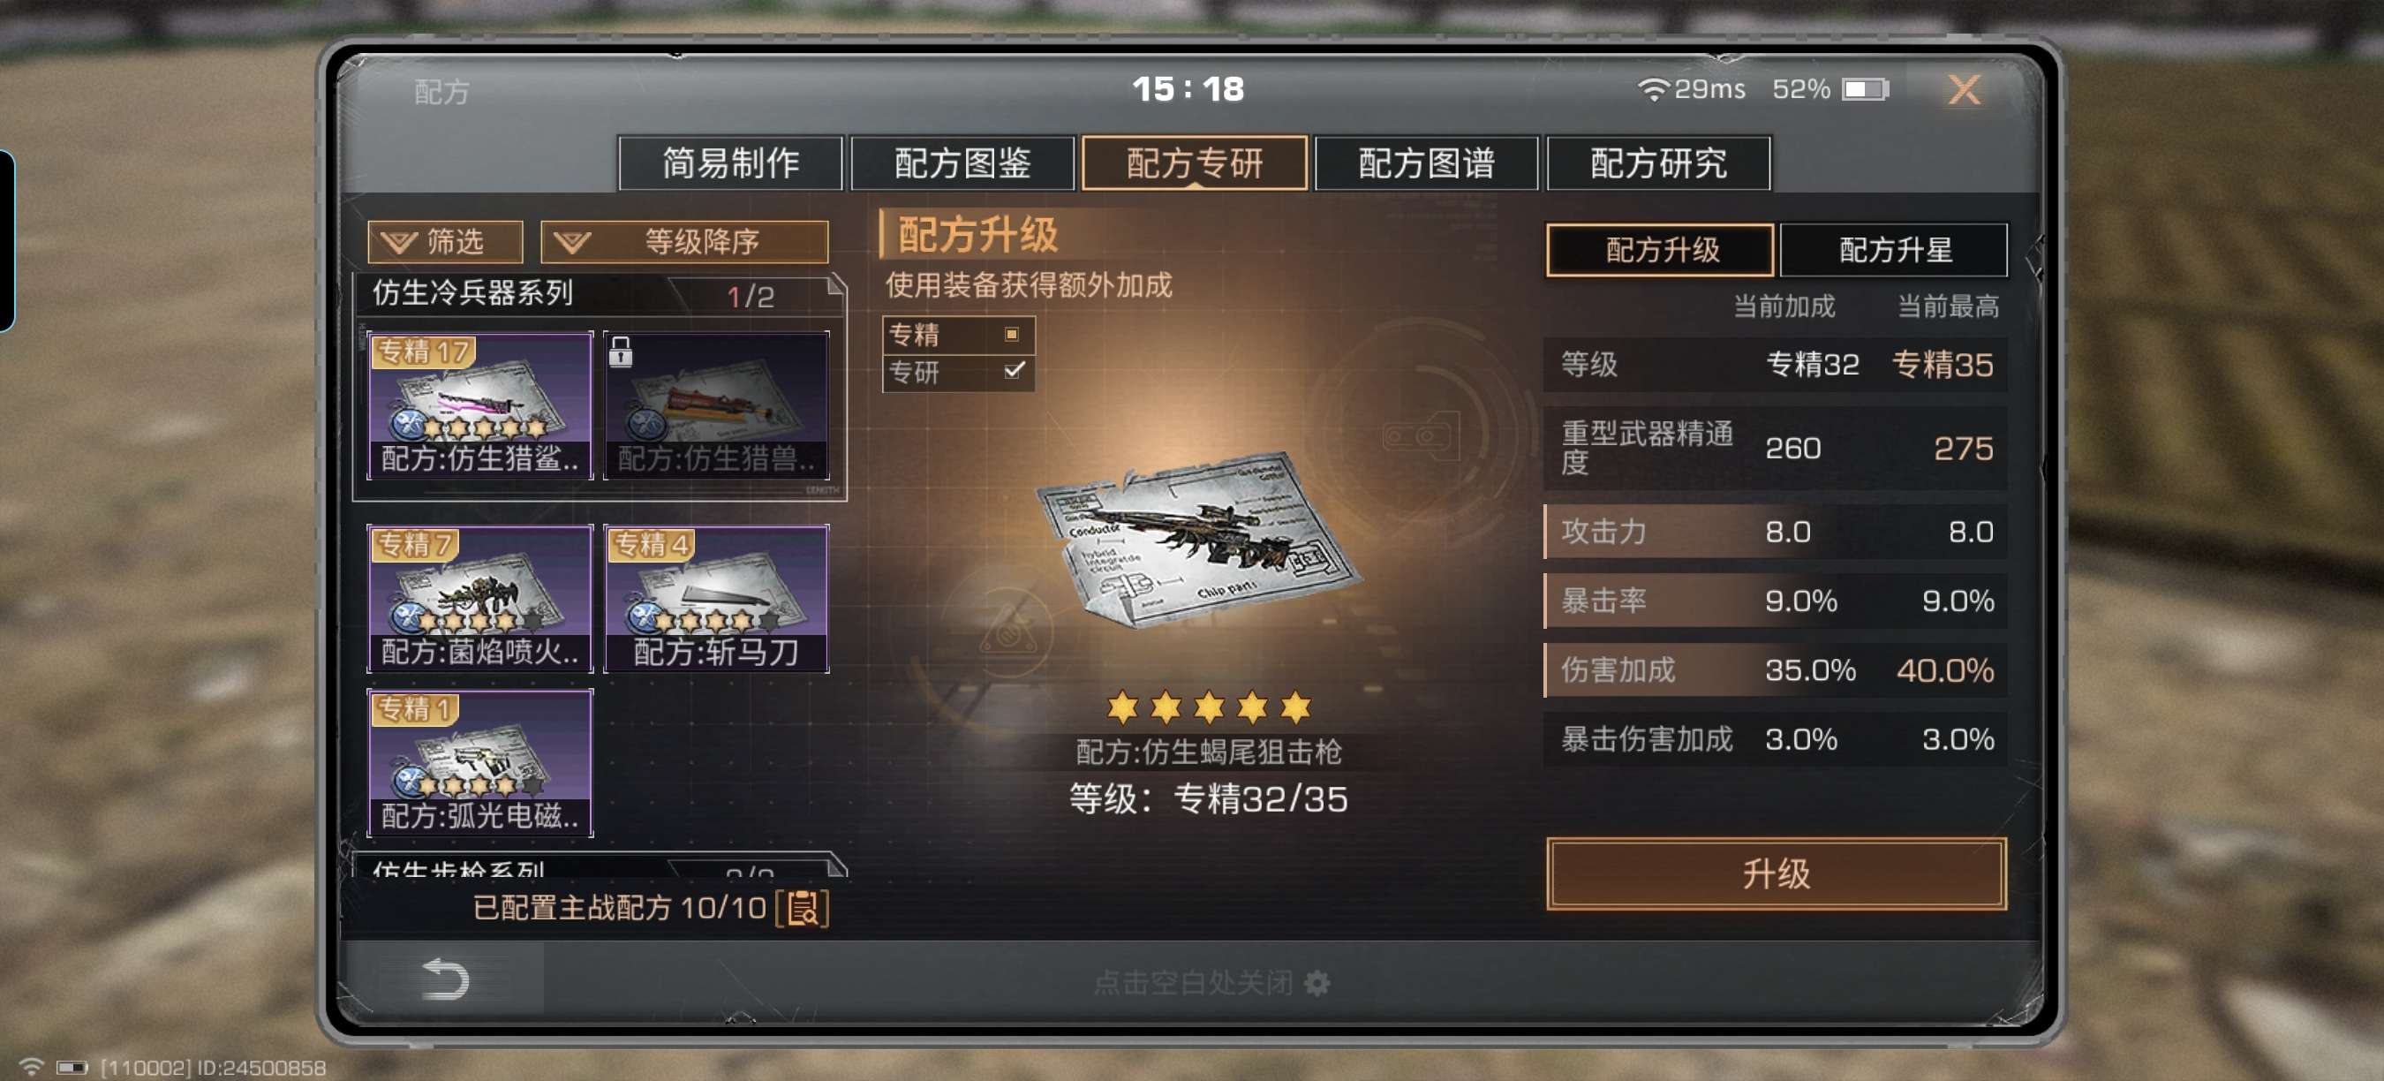This screenshot has height=1081, width=2384.
Task: Click the wrench badge on 仿生猎鲨 recipe
Action: (x=407, y=424)
